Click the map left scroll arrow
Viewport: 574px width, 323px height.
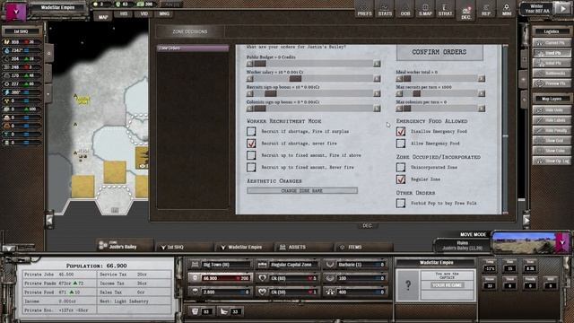[x=49, y=220]
